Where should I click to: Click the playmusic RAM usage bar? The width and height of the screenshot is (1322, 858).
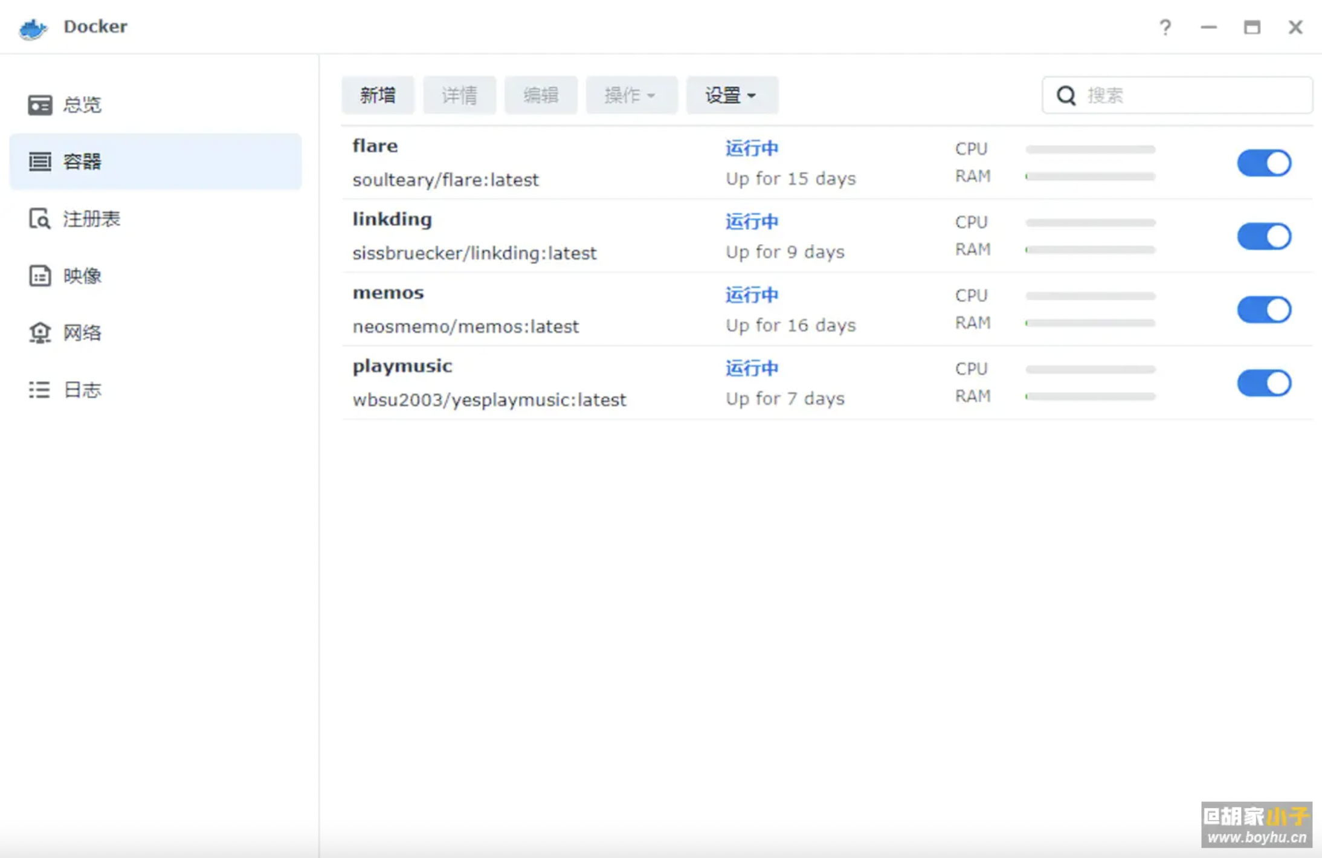pyautogui.click(x=1090, y=396)
